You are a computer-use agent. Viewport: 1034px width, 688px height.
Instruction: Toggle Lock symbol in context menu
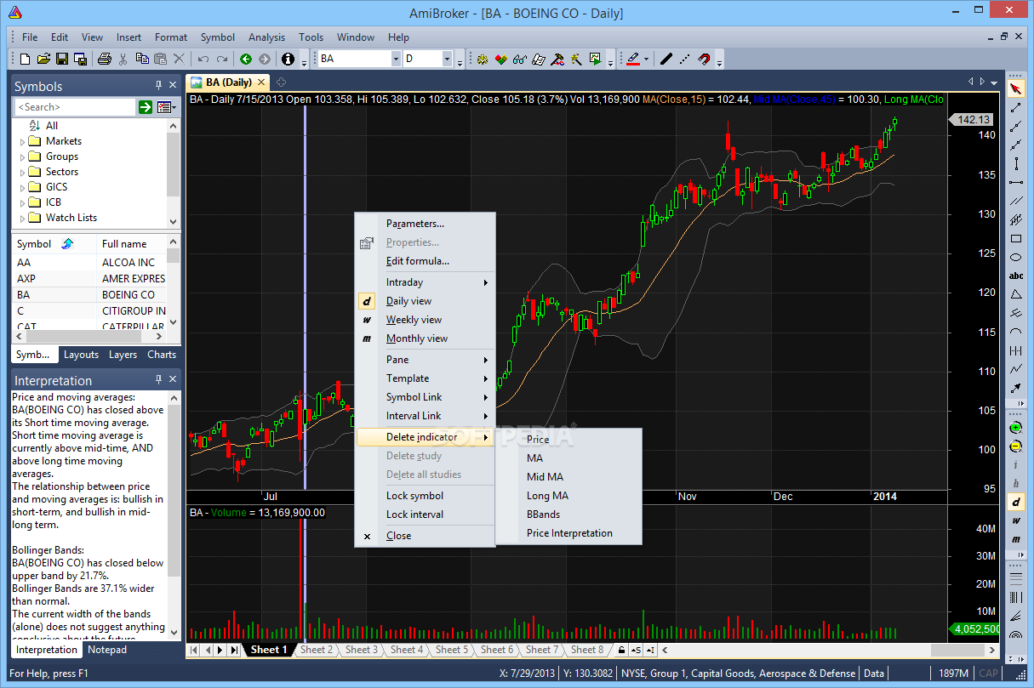tap(425, 496)
